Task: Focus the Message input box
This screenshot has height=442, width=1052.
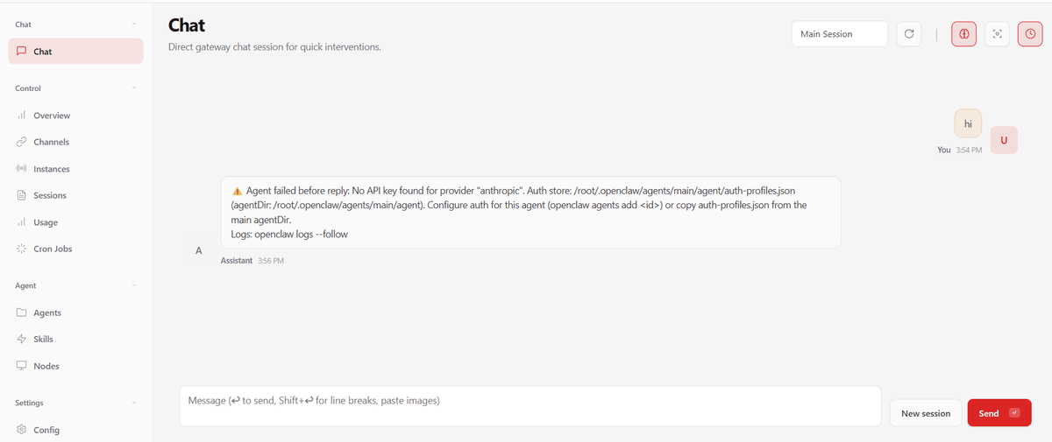Action: [530, 406]
